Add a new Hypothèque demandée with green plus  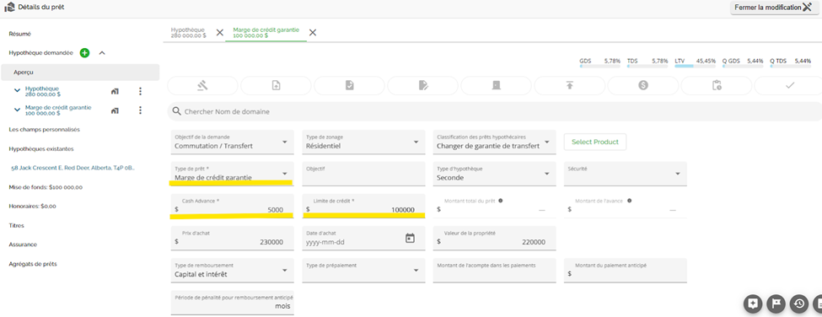pyautogui.click(x=84, y=53)
